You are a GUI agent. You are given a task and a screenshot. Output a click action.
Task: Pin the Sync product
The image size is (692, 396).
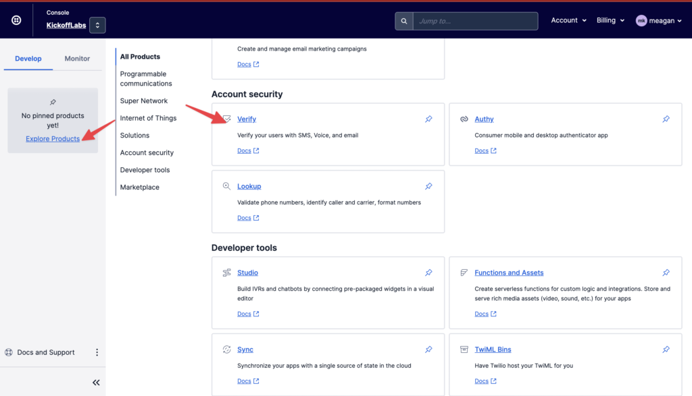click(428, 349)
